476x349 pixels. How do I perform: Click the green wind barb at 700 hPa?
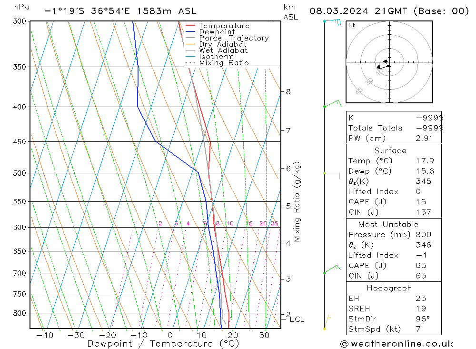[x=332, y=269]
